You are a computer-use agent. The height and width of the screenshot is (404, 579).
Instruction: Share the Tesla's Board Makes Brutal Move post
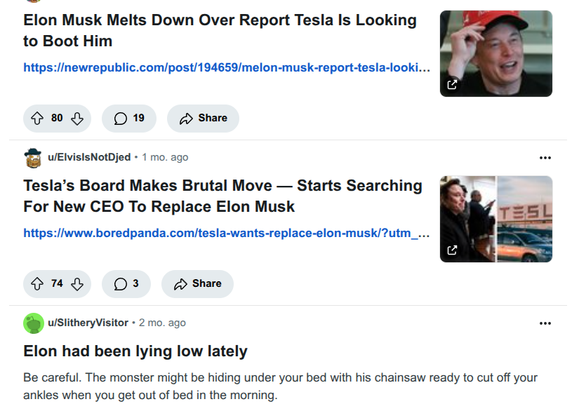197,284
